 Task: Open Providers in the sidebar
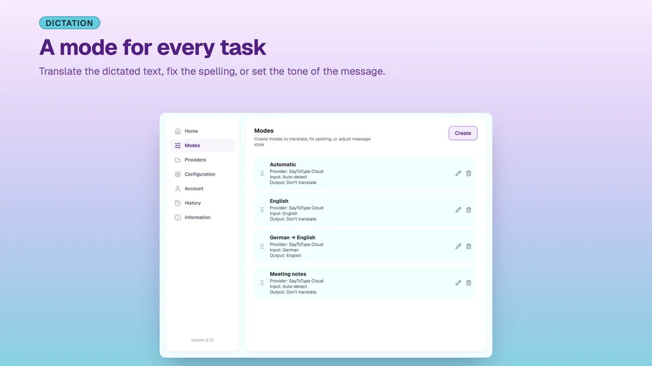point(202,160)
